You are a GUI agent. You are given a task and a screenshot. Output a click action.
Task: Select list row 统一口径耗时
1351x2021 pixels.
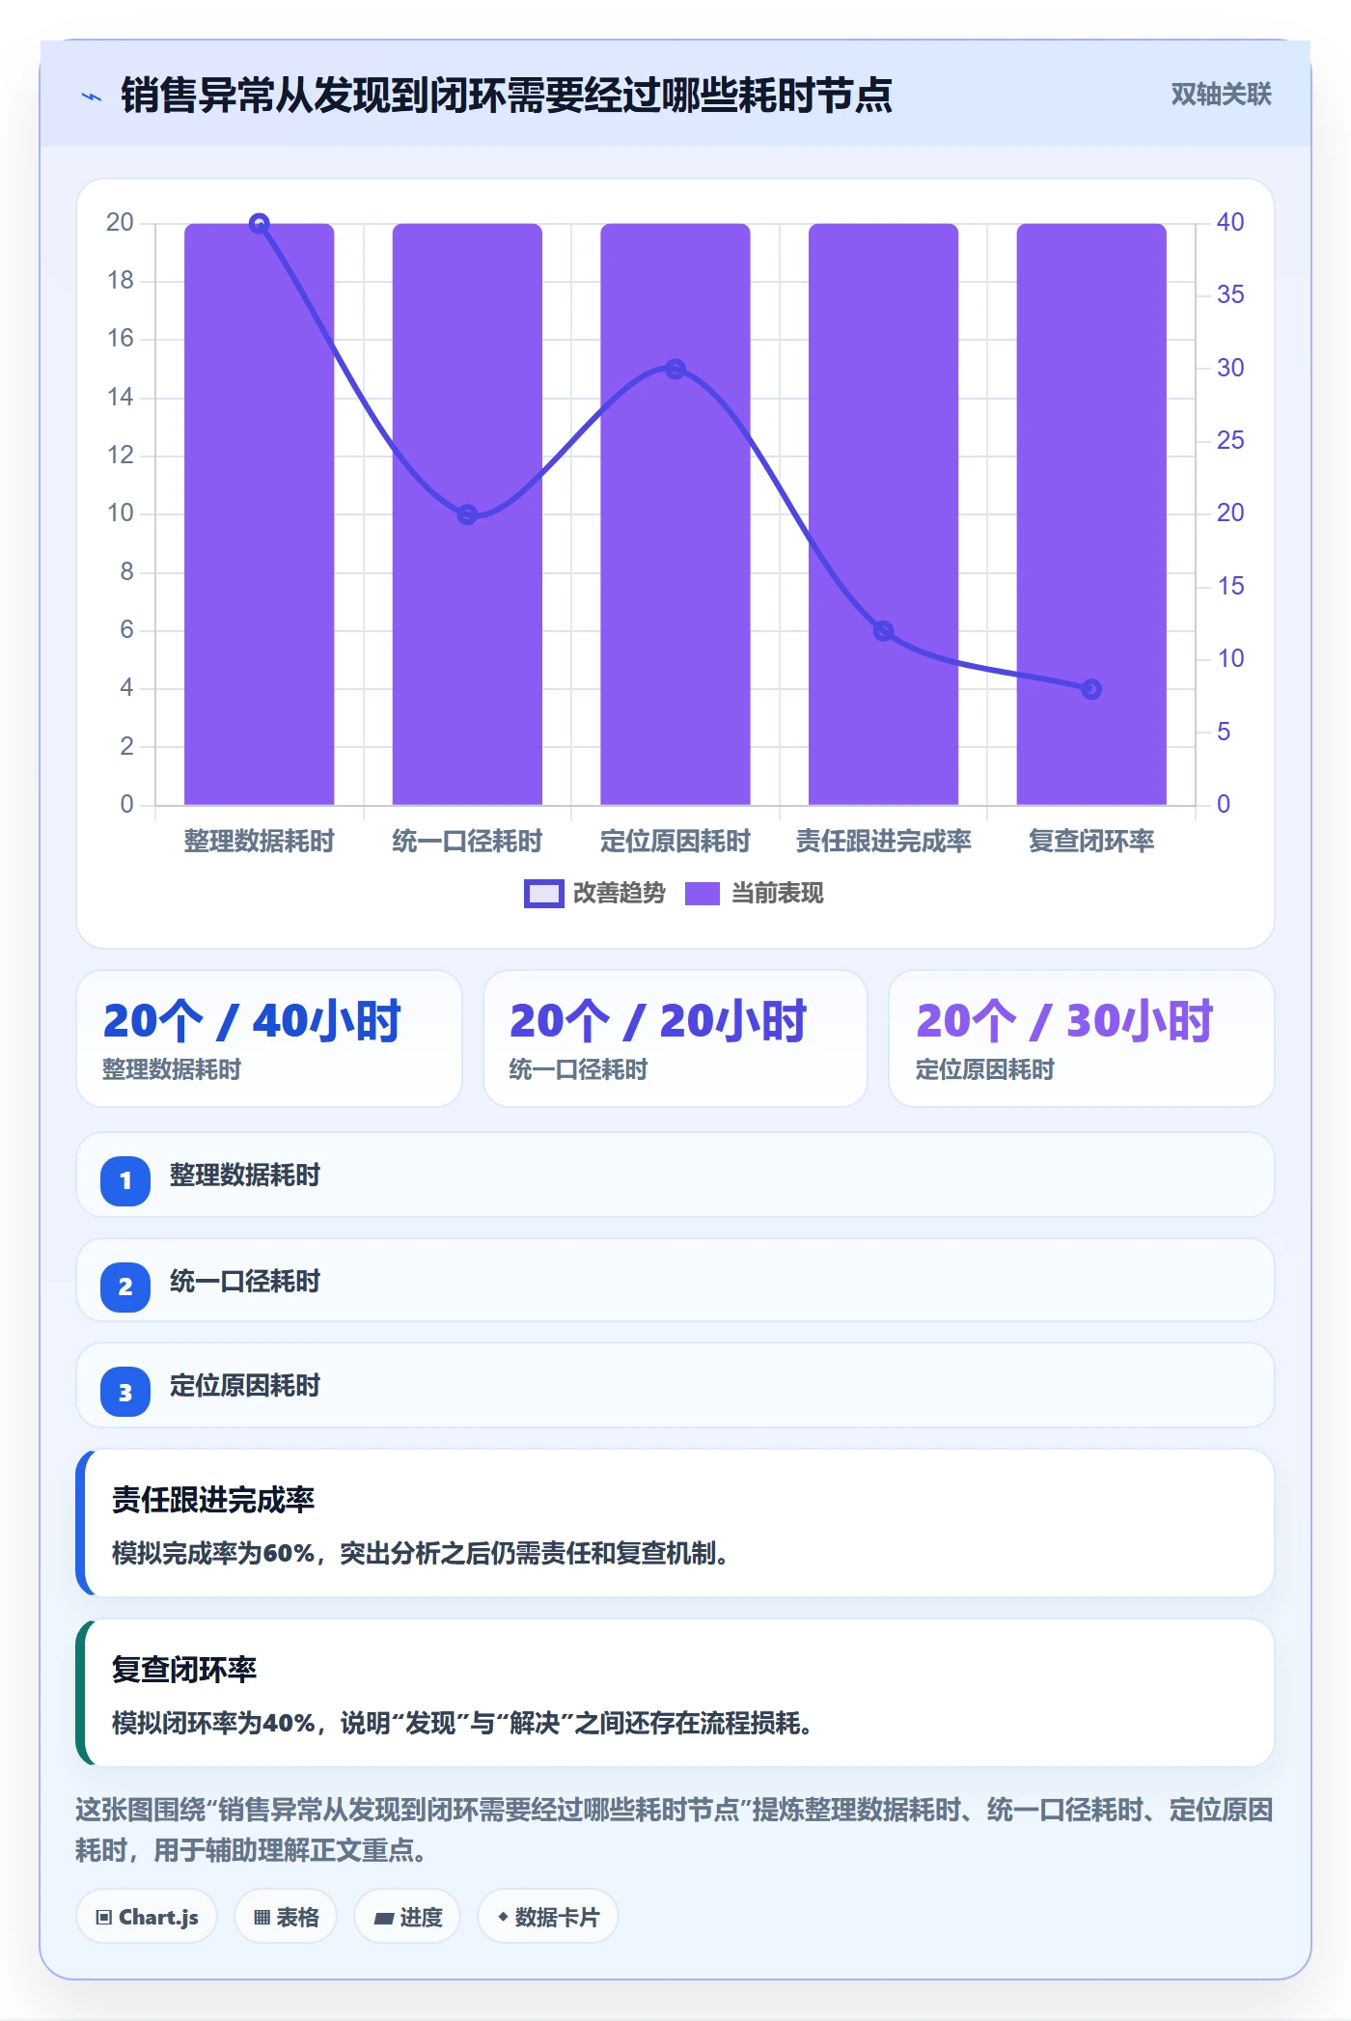[x=675, y=1281]
